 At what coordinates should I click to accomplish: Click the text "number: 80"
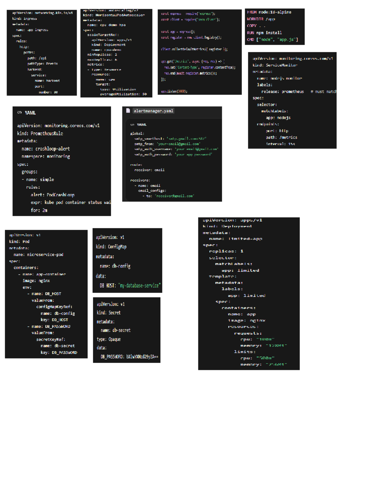pyautogui.click(x=48, y=92)
